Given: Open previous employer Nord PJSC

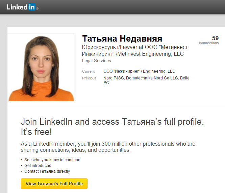Looking at the screenshot, I should [x=114, y=78].
